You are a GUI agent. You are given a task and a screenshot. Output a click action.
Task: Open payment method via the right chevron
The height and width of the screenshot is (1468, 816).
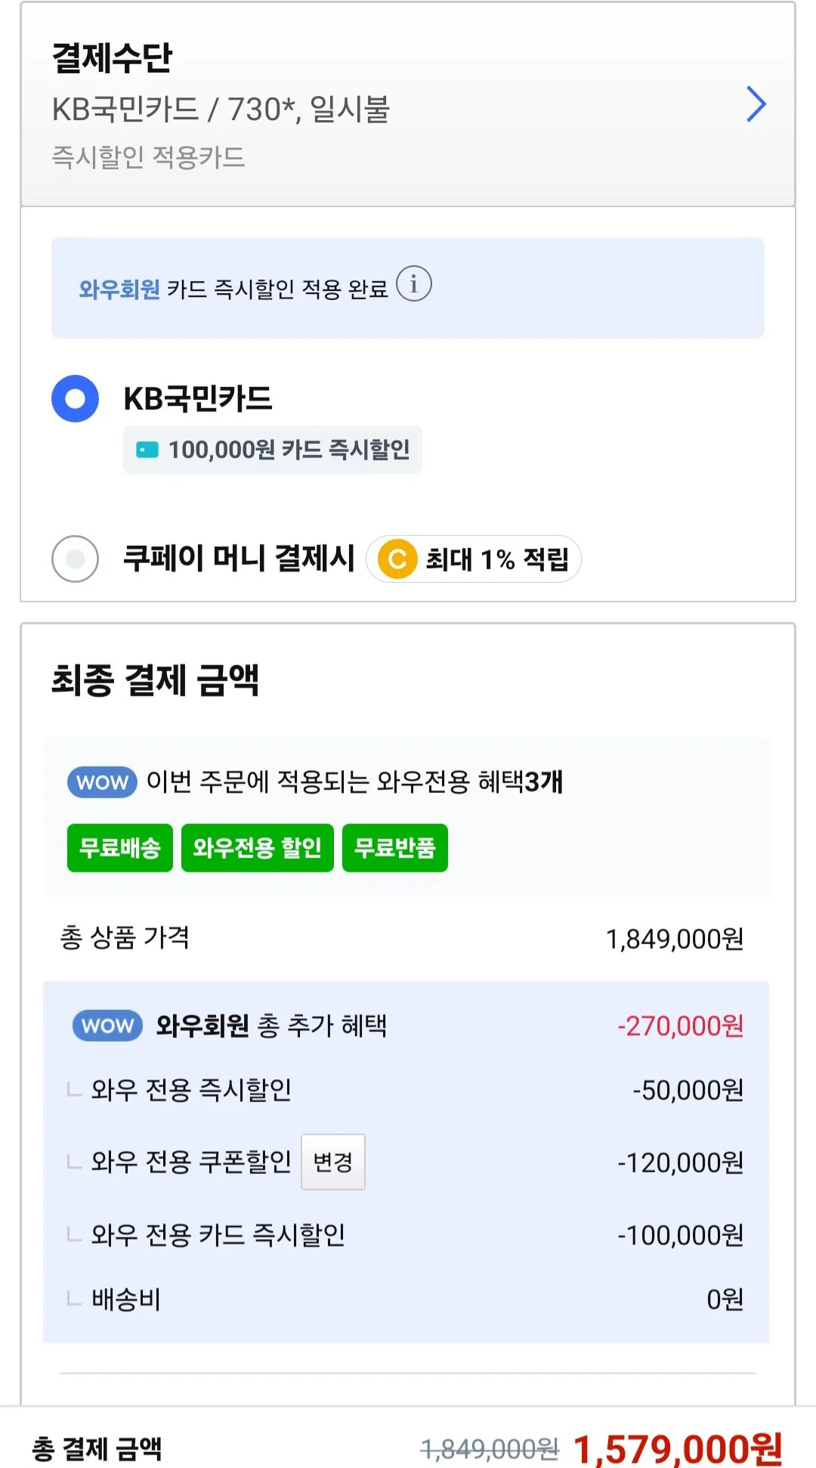(756, 104)
